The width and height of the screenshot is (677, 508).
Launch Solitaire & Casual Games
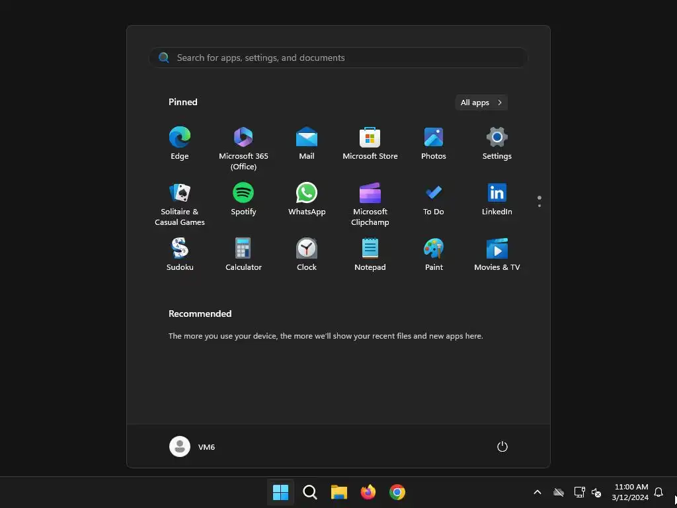pyautogui.click(x=180, y=204)
